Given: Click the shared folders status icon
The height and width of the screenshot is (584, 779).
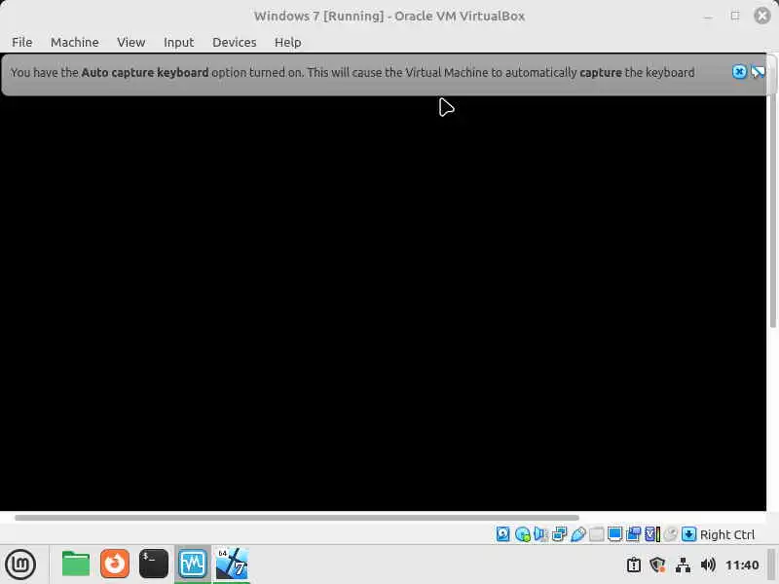Looking at the screenshot, I should coord(596,534).
